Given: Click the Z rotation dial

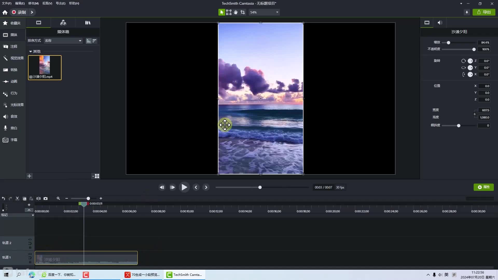Looking at the screenshot, I should [470, 61].
